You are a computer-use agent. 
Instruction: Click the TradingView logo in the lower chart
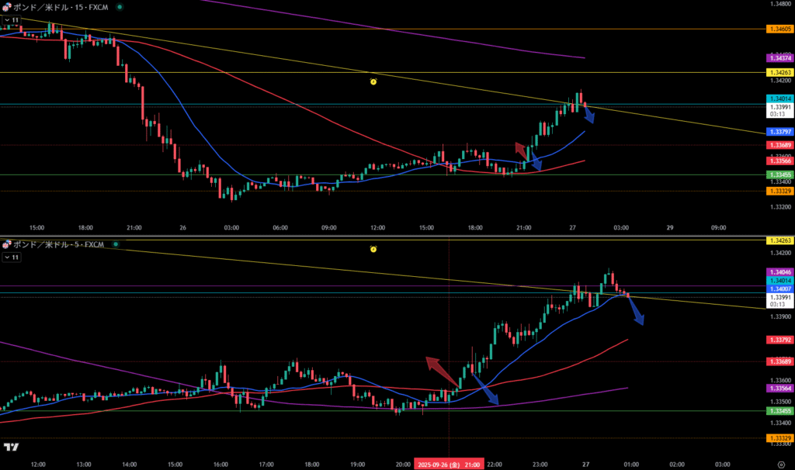(11, 448)
